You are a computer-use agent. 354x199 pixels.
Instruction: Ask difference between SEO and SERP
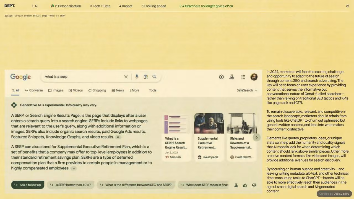pyautogui.click(x=136, y=185)
